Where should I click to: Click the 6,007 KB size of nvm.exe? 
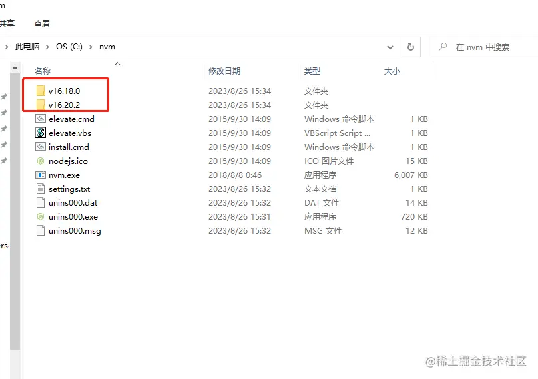click(x=411, y=175)
